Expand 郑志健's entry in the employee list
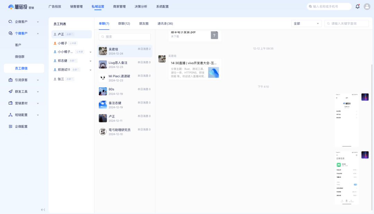The image size is (374, 214). pyautogui.click(x=90, y=61)
